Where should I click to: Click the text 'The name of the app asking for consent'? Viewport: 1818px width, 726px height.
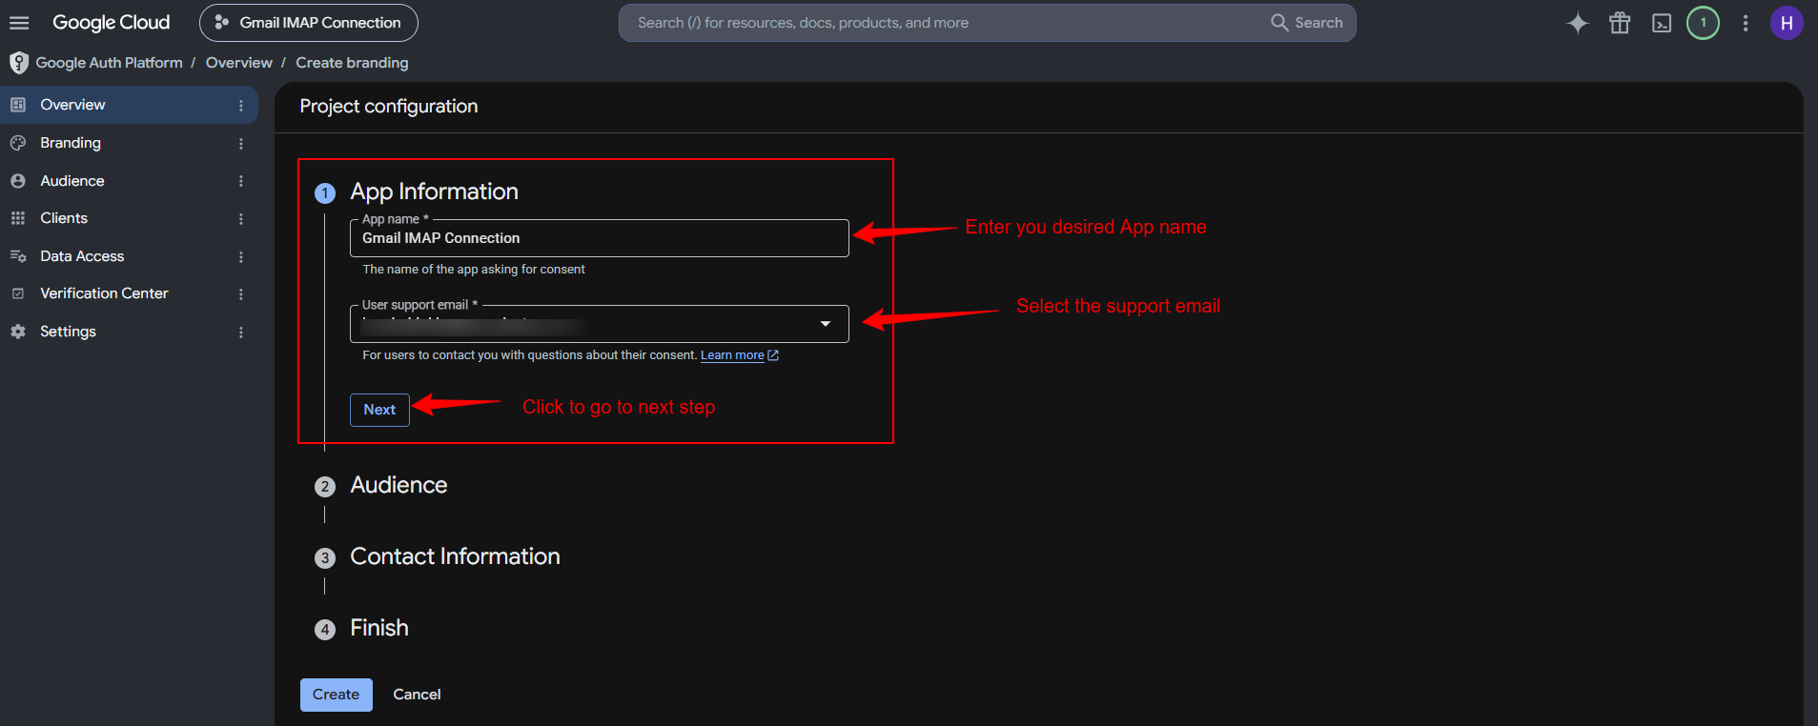(x=474, y=270)
